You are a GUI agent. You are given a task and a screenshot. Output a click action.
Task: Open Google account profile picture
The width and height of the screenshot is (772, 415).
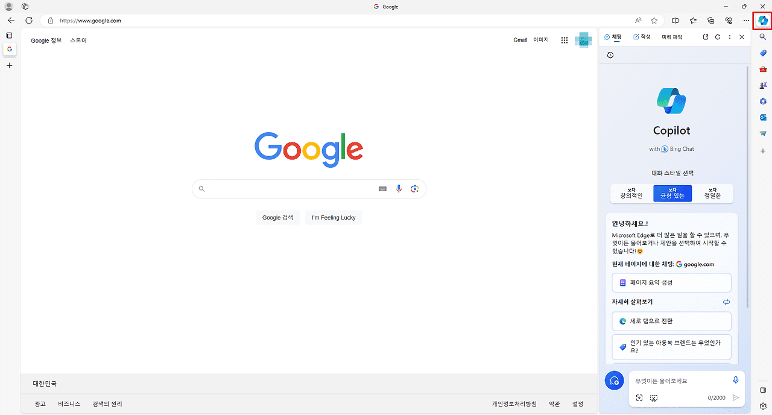pos(583,40)
